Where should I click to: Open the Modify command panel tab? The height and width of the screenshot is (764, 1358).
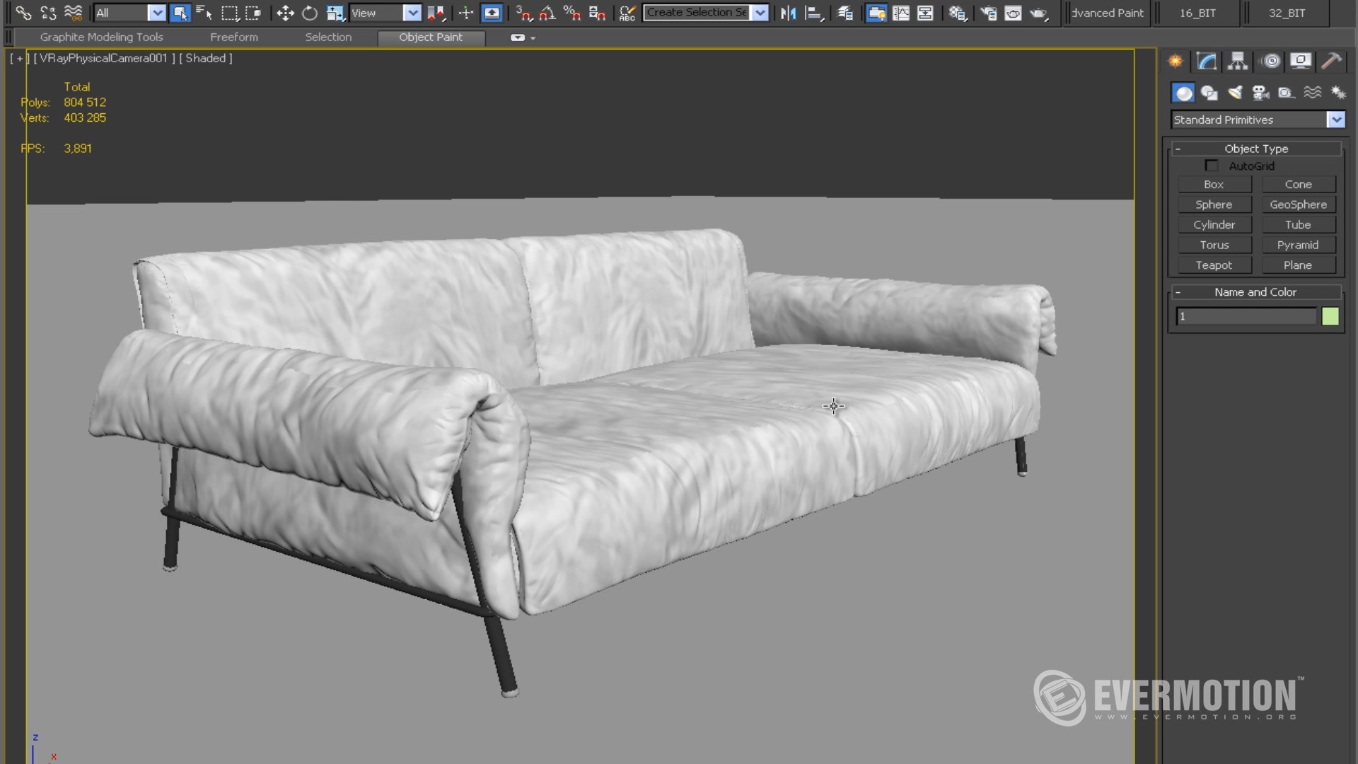tap(1207, 62)
